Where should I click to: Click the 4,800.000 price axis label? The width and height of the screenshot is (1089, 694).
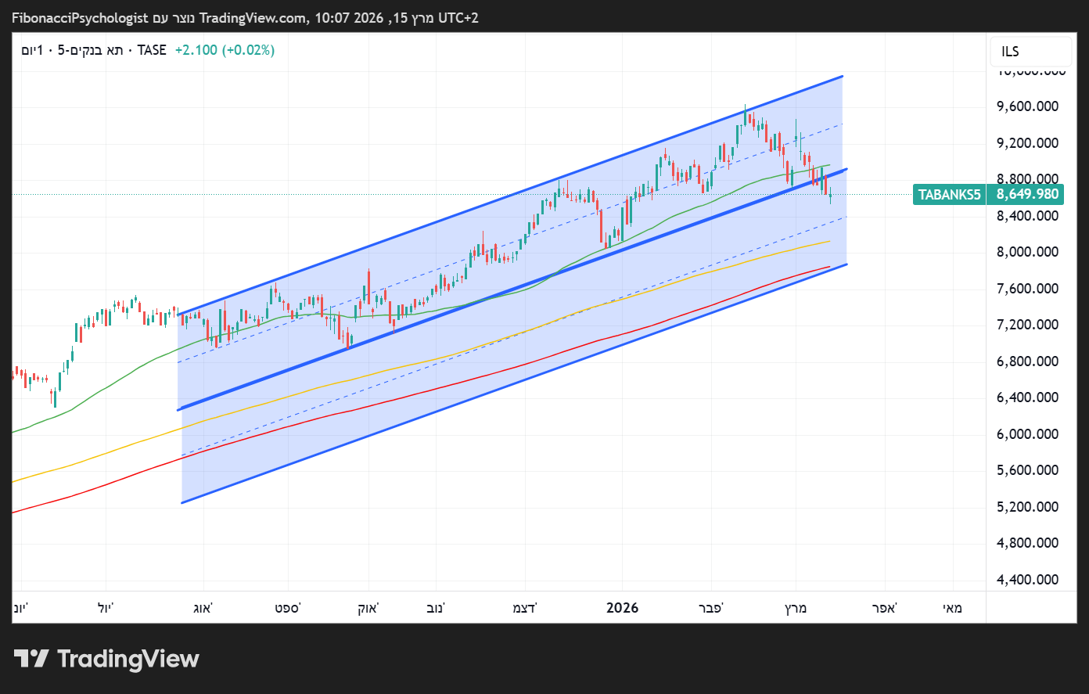point(1027,543)
